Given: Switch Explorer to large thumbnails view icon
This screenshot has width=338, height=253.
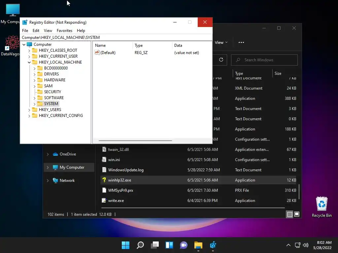Looking at the screenshot, I should (297, 214).
